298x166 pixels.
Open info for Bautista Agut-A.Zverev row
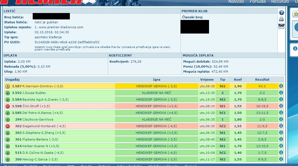281,99
